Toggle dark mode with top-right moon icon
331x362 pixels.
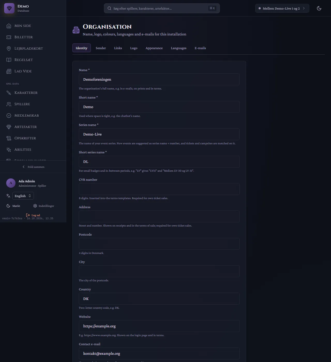pyautogui.click(x=319, y=8)
